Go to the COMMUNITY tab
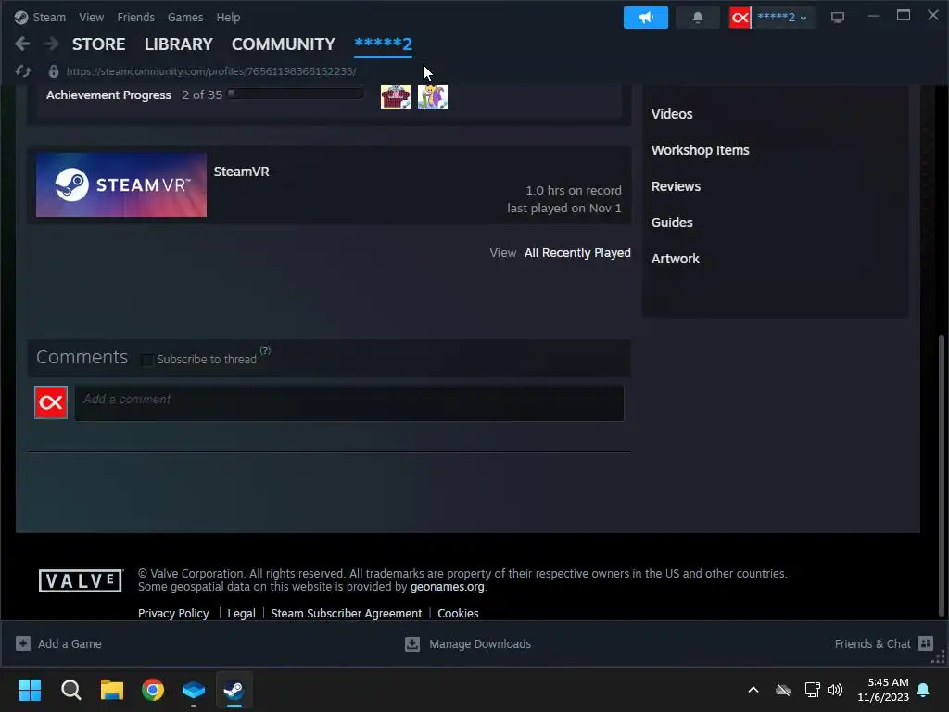 pyautogui.click(x=284, y=44)
